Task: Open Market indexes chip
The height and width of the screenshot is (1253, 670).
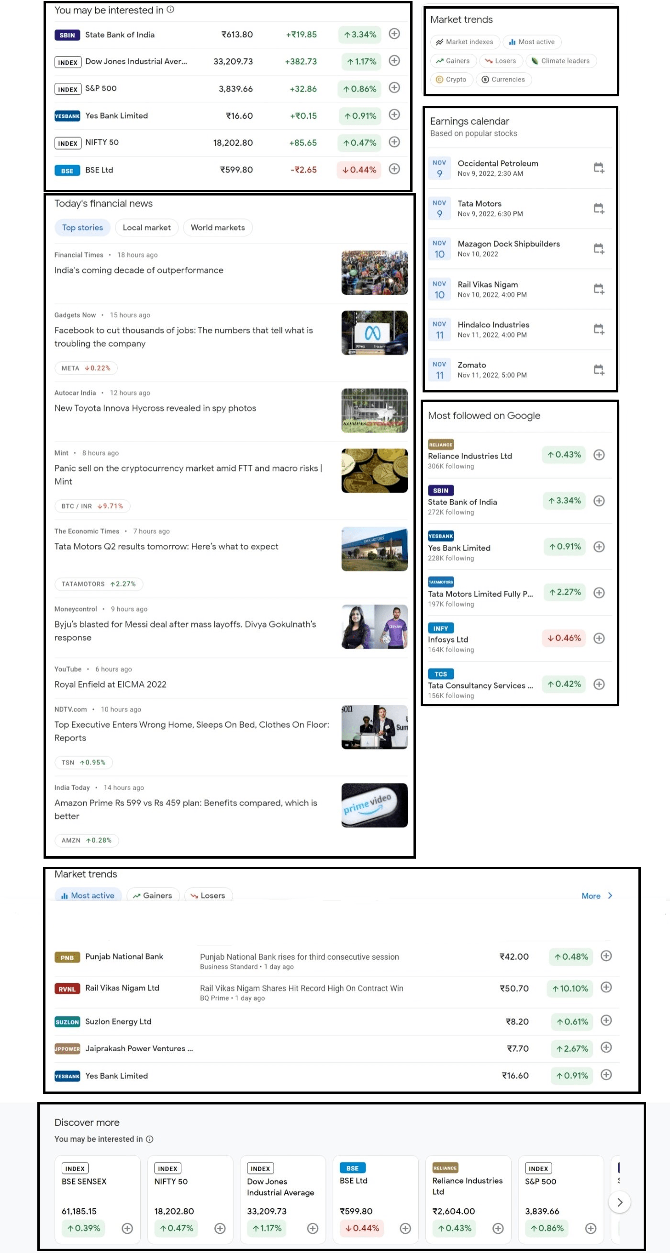Action: tap(465, 42)
